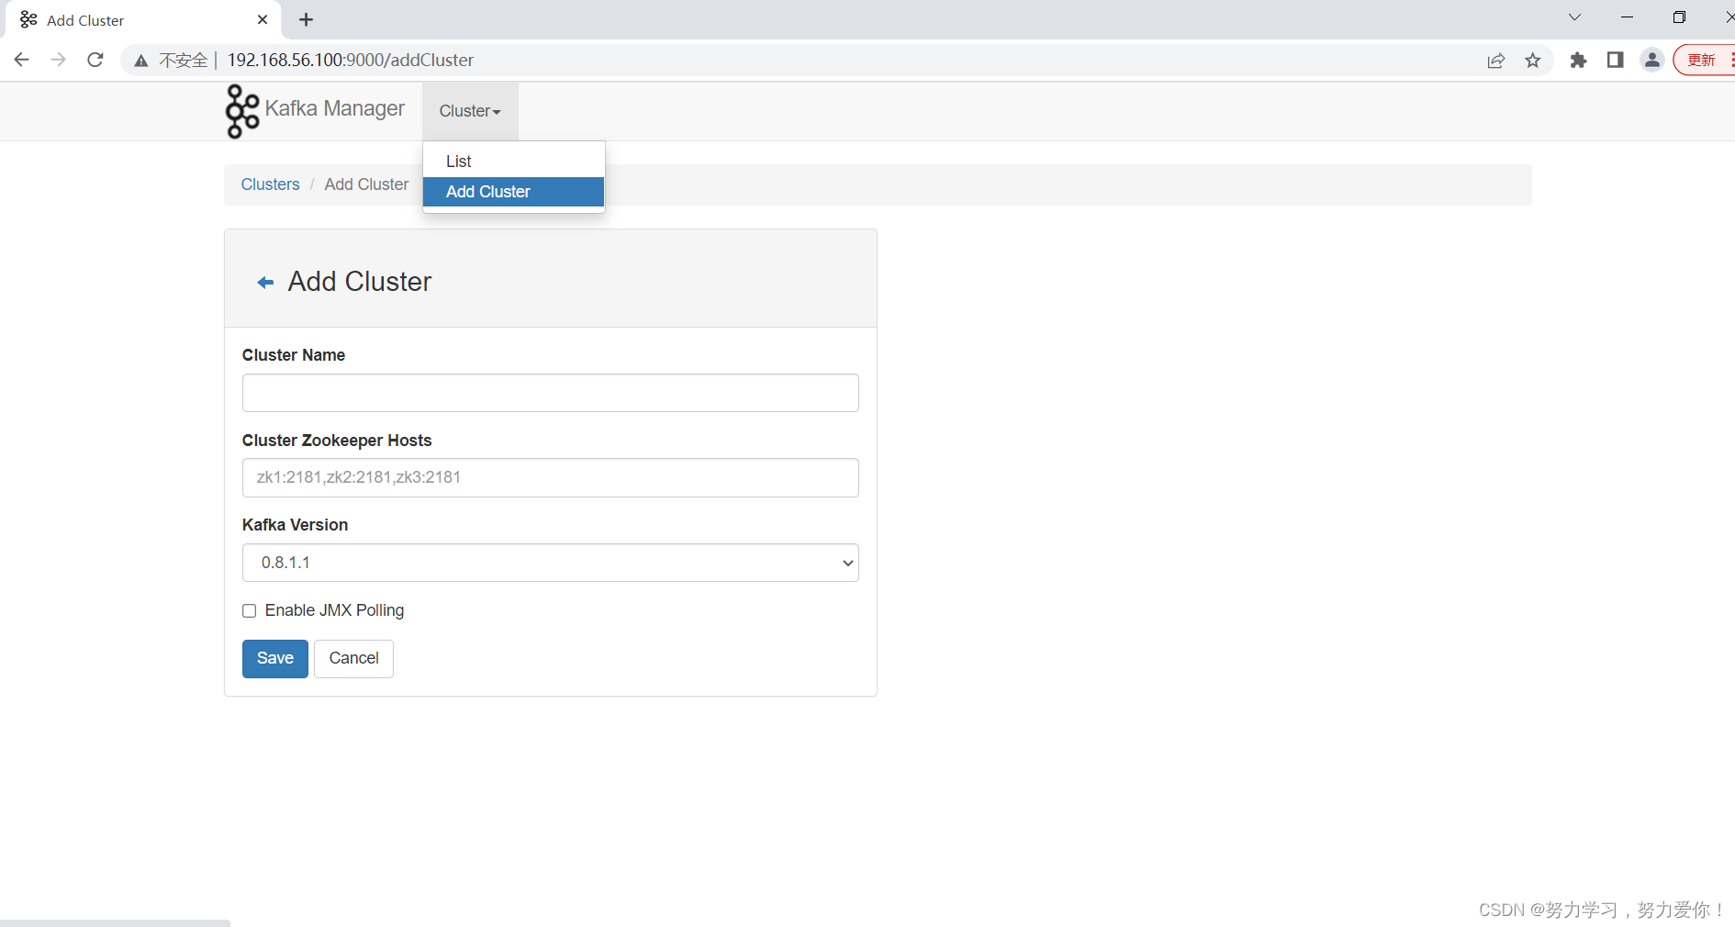Click the not-secure warning triangle icon
The width and height of the screenshot is (1735, 927).
click(x=140, y=61)
